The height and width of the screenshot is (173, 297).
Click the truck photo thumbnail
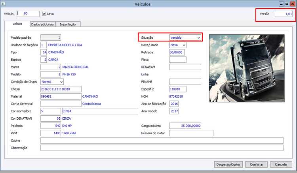point(247,68)
